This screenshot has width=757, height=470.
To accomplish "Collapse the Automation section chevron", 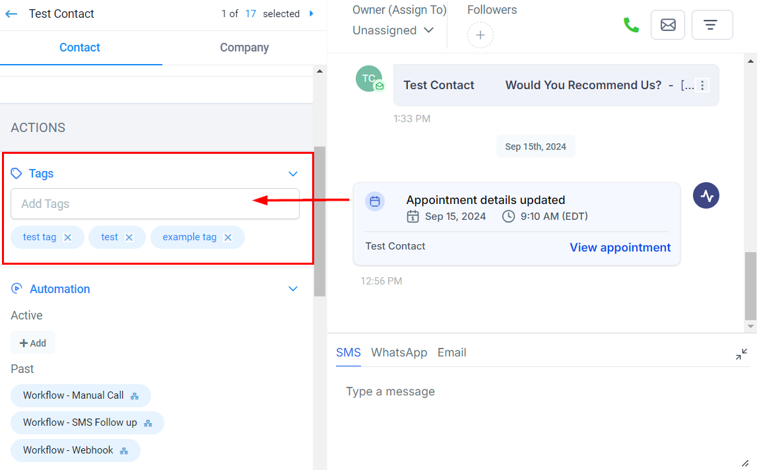I will coord(294,289).
